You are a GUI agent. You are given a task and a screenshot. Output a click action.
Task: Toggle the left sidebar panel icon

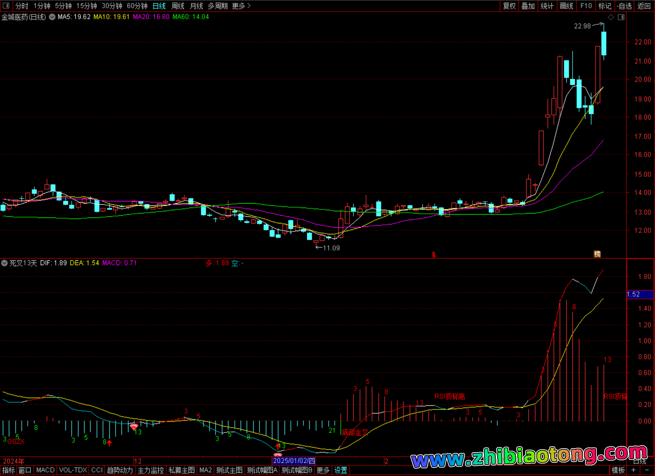[x=6, y=6]
